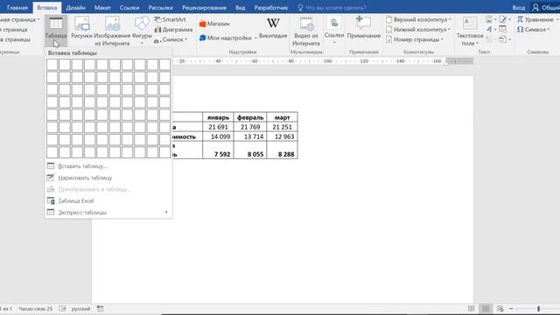Select Таблица Excel from the menu
The image size is (560, 315).
click(108, 200)
